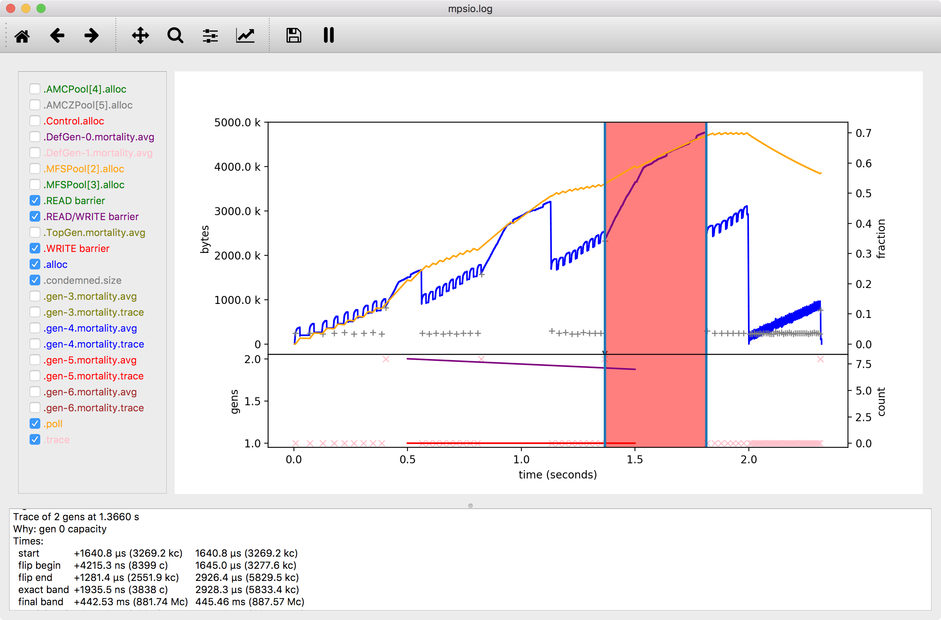Go forward to next view arrow

click(92, 36)
